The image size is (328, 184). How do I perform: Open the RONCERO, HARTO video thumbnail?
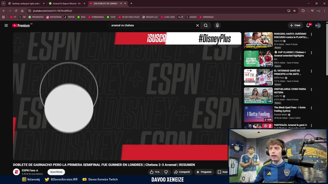point(258,40)
